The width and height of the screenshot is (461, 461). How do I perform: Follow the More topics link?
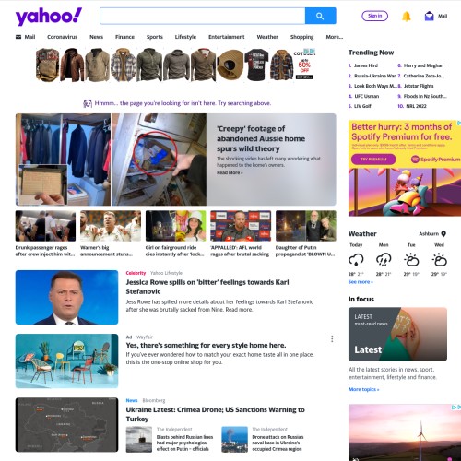pyautogui.click(x=363, y=389)
